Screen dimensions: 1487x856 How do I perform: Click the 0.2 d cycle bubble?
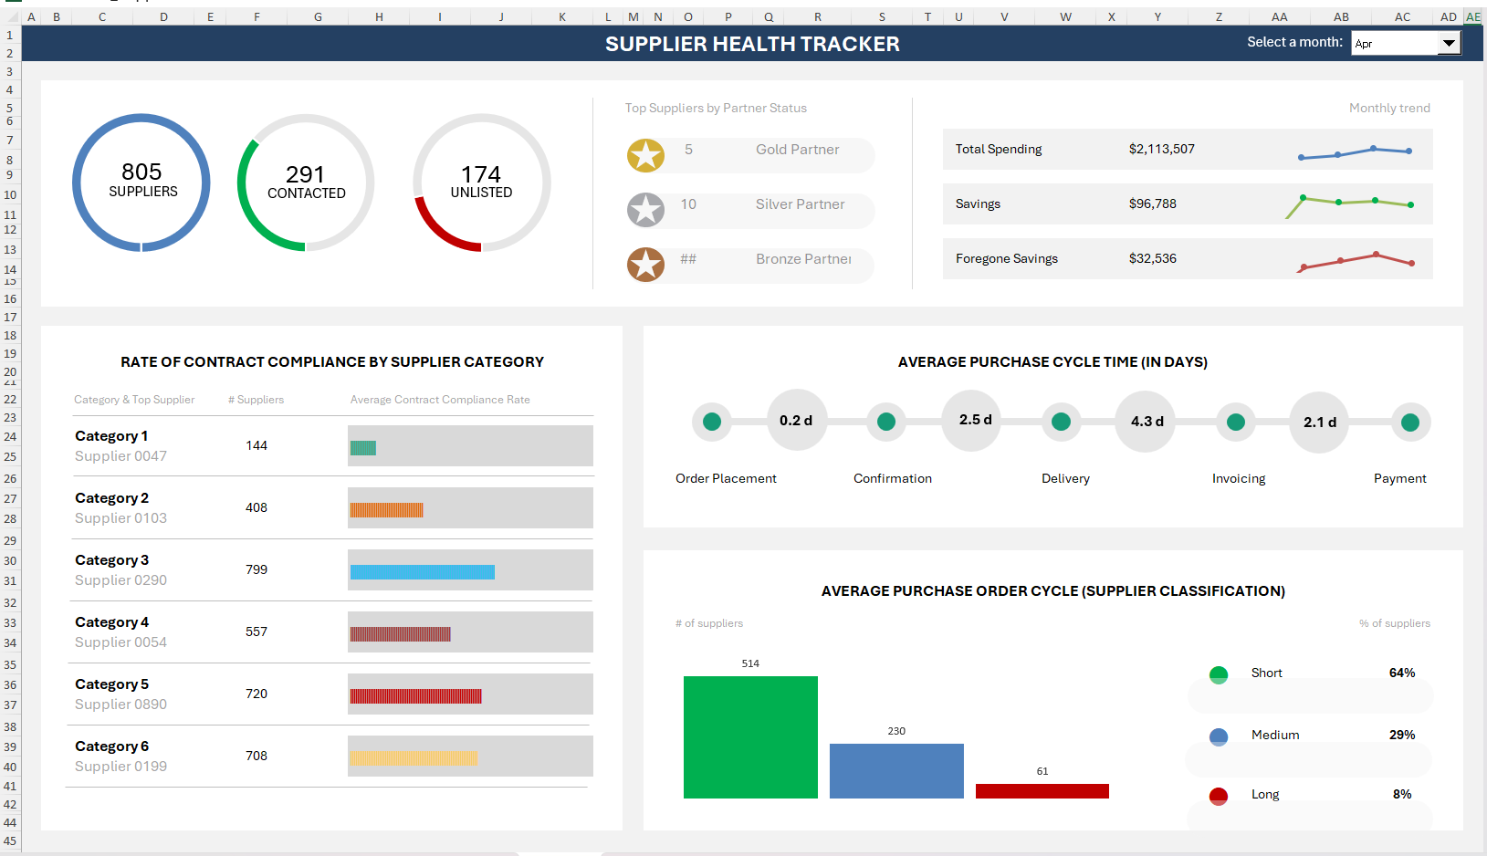point(797,420)
